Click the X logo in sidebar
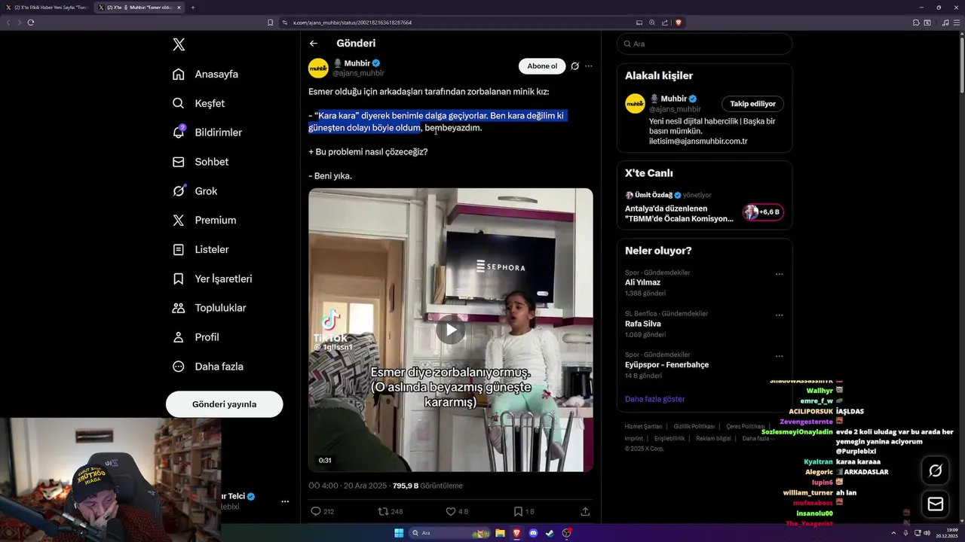Viewport: 965px width, 542px height. tap(179, 44)
